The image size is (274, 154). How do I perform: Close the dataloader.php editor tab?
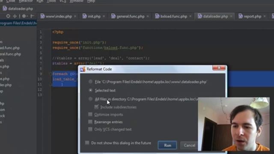[231, 16]
